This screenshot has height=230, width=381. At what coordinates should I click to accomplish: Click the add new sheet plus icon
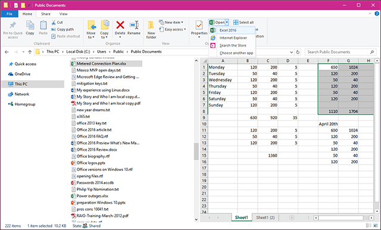tap(292, 217)
